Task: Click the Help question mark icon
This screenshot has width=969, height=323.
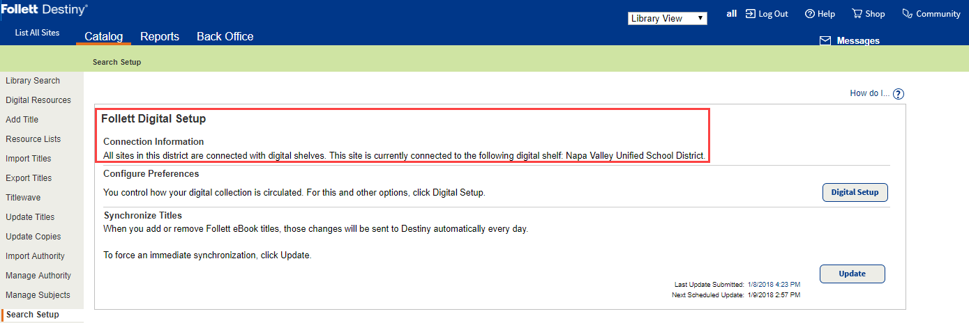Action: [809, 14]
